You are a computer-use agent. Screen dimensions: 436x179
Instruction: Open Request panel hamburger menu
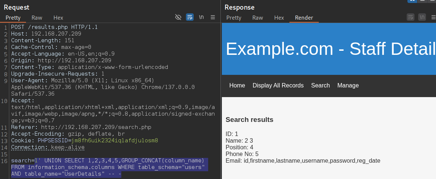point(213,17)
